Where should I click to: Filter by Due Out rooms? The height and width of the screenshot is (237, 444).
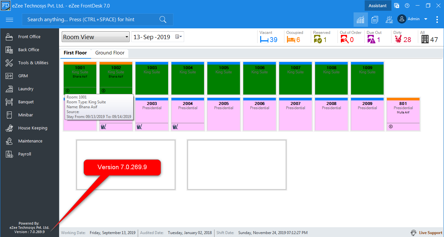(x=374, y=37)
